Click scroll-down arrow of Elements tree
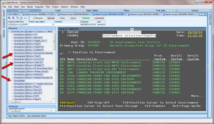The image size is (214, 124). [54, 99]
